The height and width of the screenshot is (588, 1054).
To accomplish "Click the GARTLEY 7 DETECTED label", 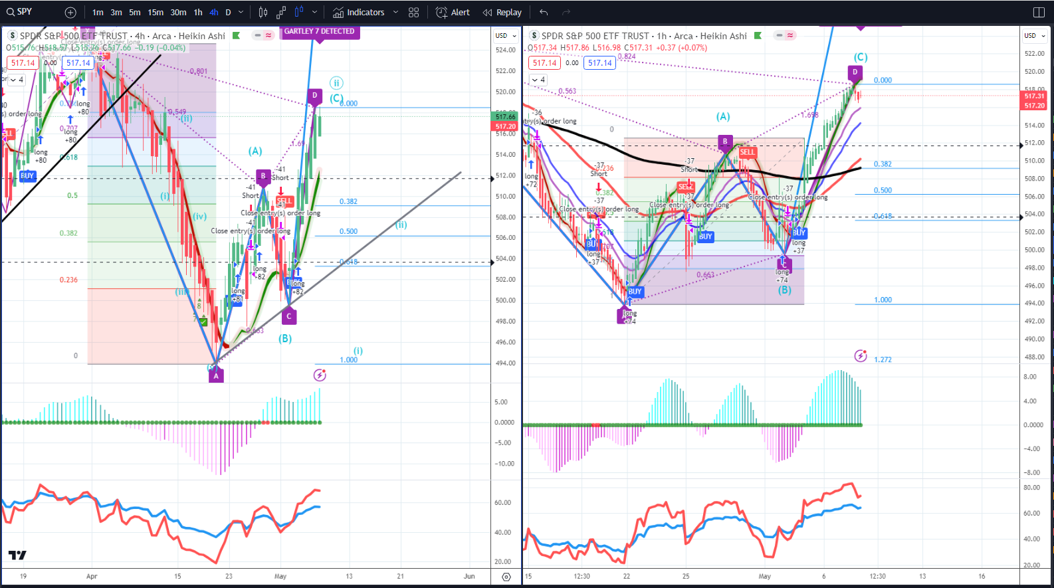I will coord(320,31).
